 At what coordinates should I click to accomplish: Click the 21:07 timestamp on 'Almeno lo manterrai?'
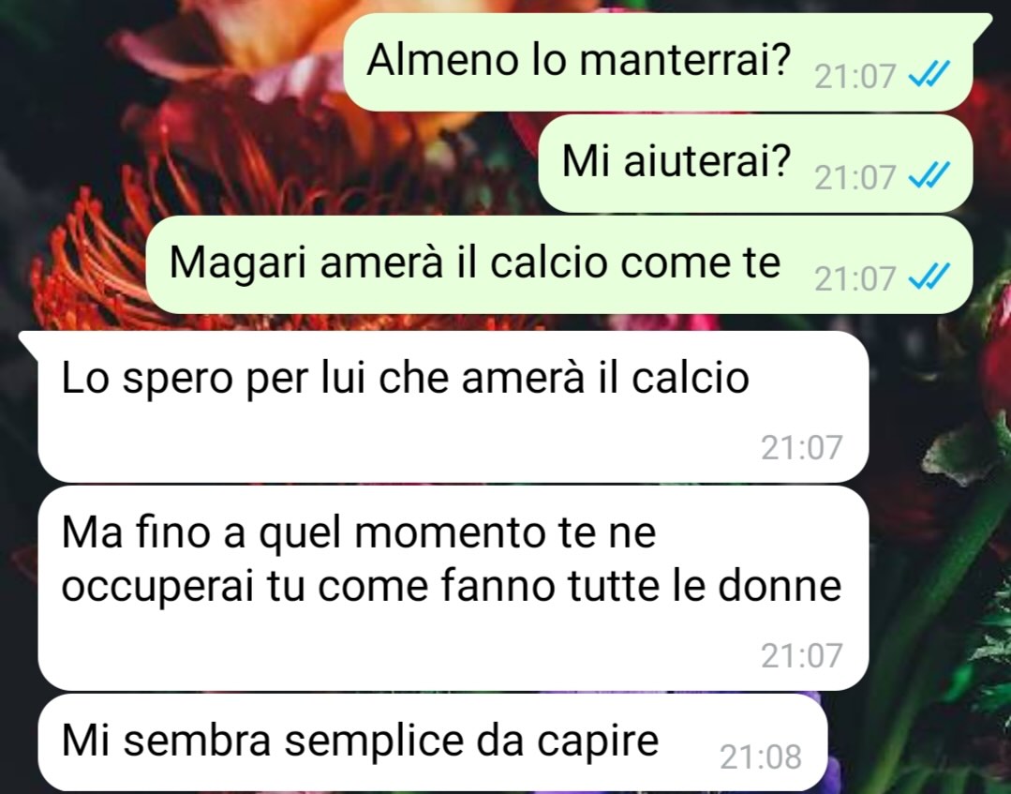pos(855,77)
